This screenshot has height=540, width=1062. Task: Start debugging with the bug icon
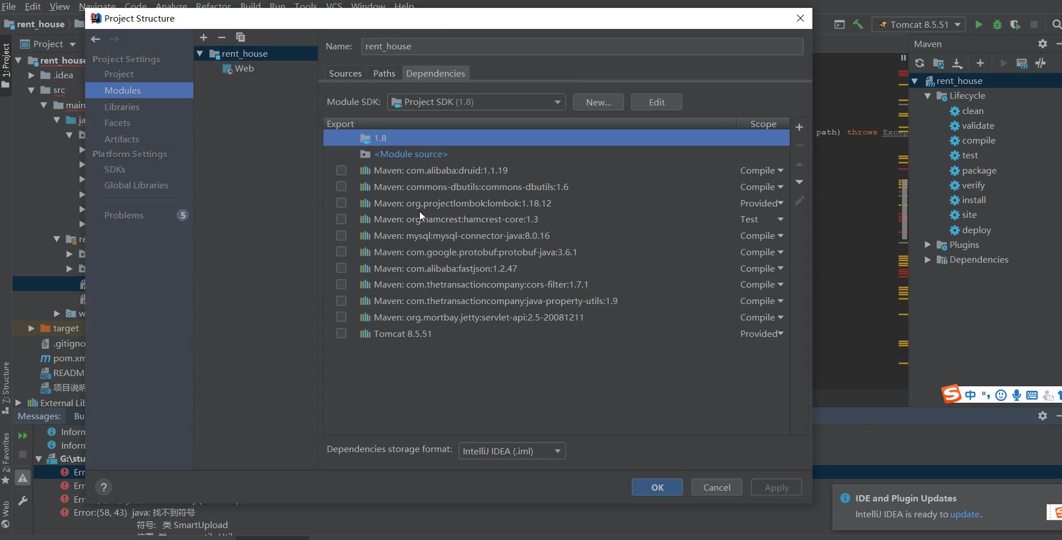click(x=997, y=24)
